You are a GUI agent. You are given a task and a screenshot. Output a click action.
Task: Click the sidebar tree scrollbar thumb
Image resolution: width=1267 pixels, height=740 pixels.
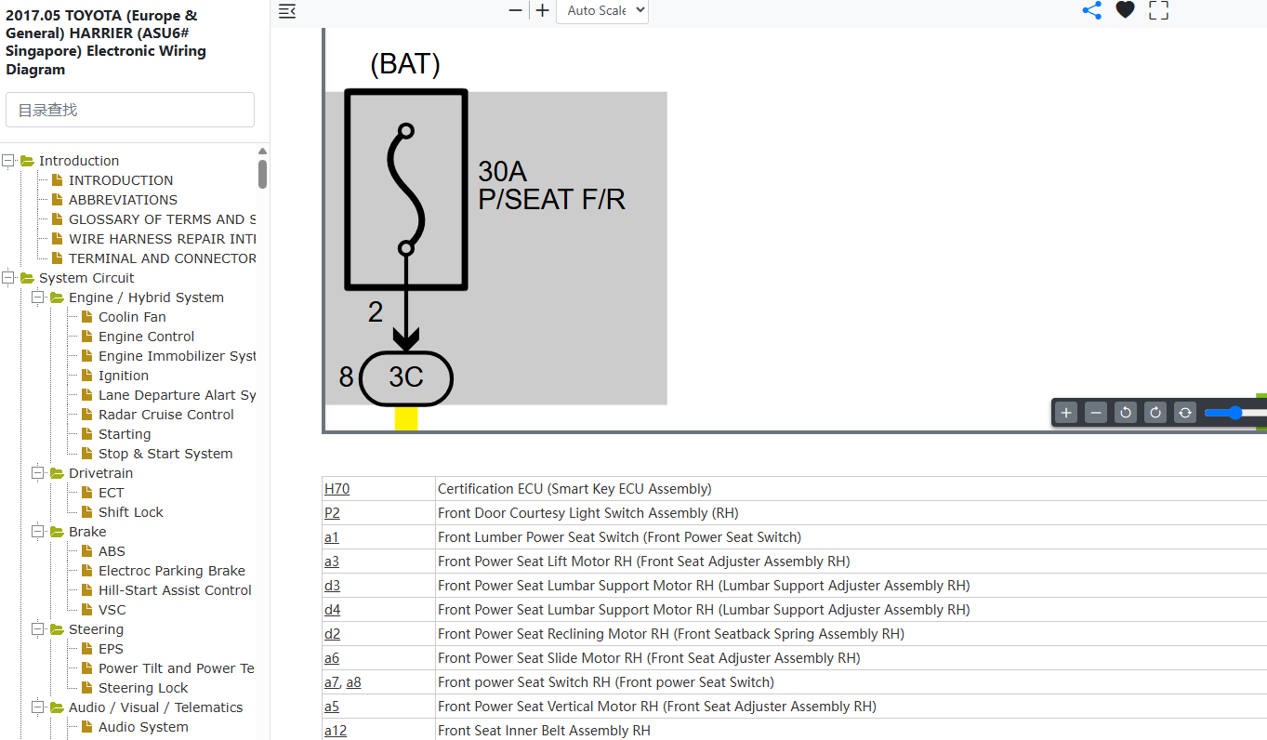pyautogui.click(x=263, y=174)
